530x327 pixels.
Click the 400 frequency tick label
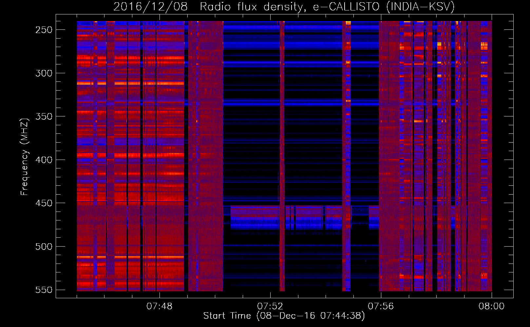tap(44, 160)
